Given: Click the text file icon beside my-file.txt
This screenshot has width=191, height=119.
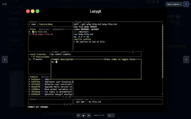Looking at the screenshot, I should [x=33, y=32].
